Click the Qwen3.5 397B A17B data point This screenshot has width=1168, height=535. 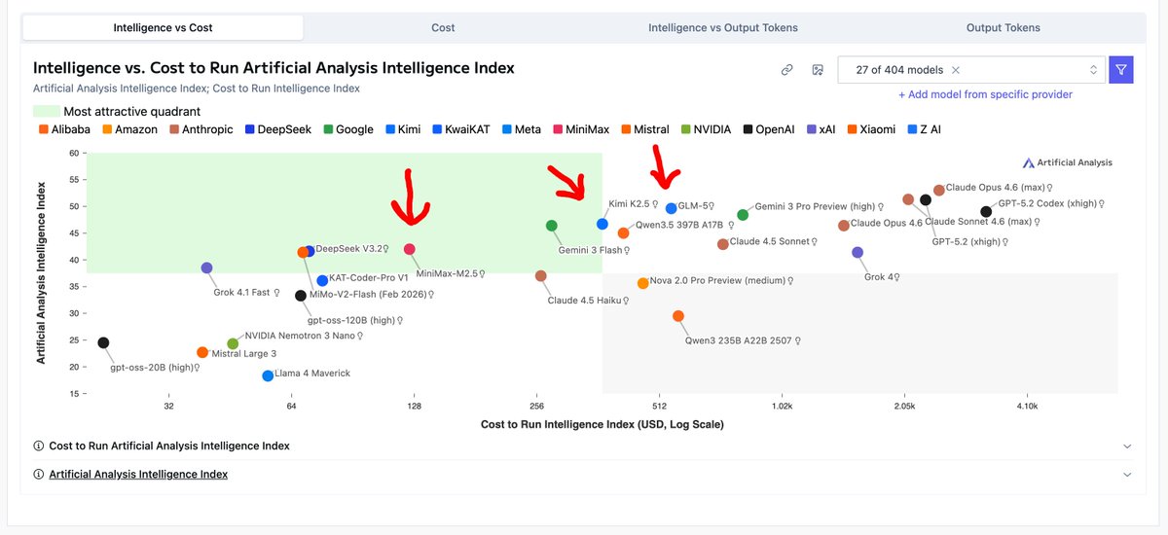click(x=623, y=233)
